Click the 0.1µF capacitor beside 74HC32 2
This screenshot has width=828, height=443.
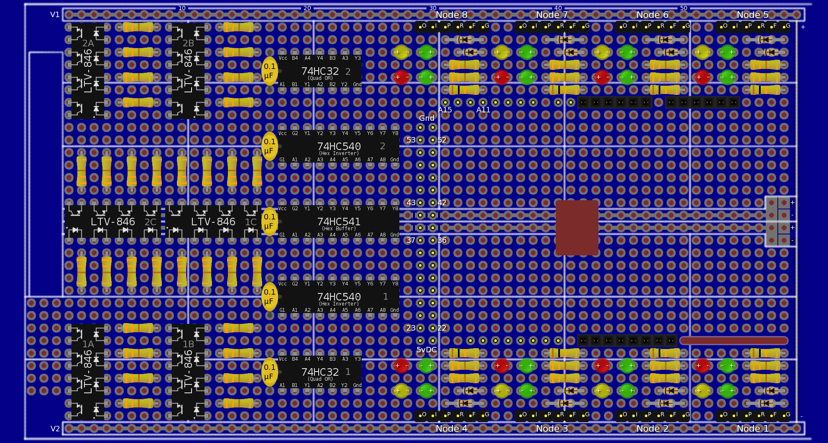tap(270, 71)
